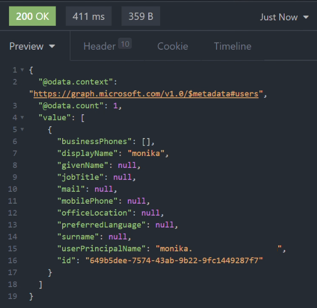The width and height of the screenshot is (317, 308).
Task: Click the null value of givenName
Action: (x=127, y=165)
